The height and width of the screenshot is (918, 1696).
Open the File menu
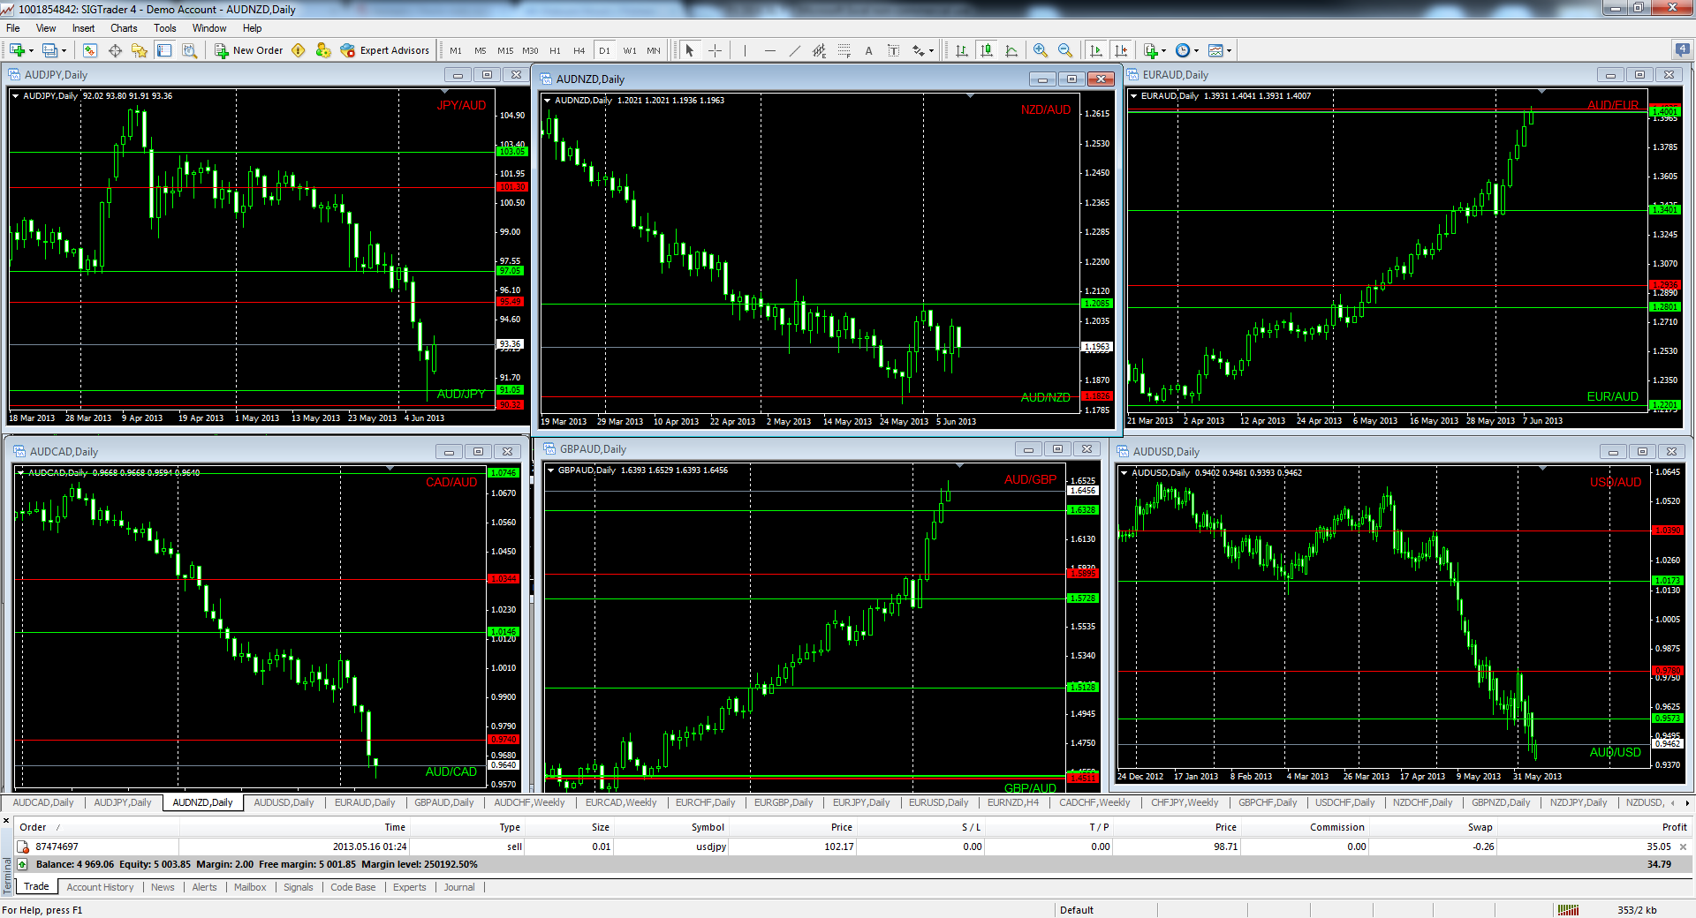13,28
